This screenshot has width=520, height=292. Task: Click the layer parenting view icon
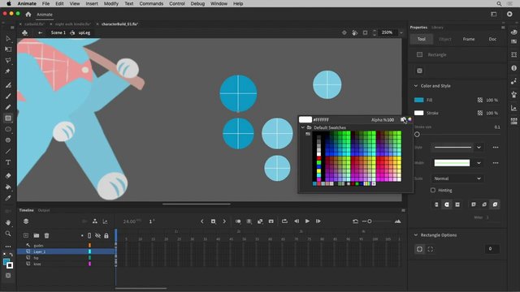click(95, 221)
